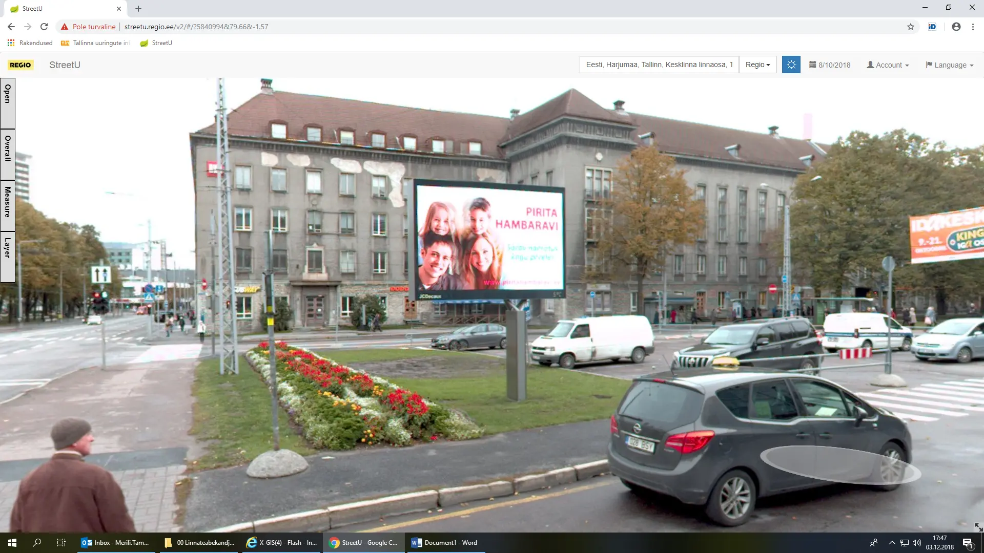Viewport: 984px width, 553px height.
Task: Click the REGIO logo icon
Action: coord(20,65)
